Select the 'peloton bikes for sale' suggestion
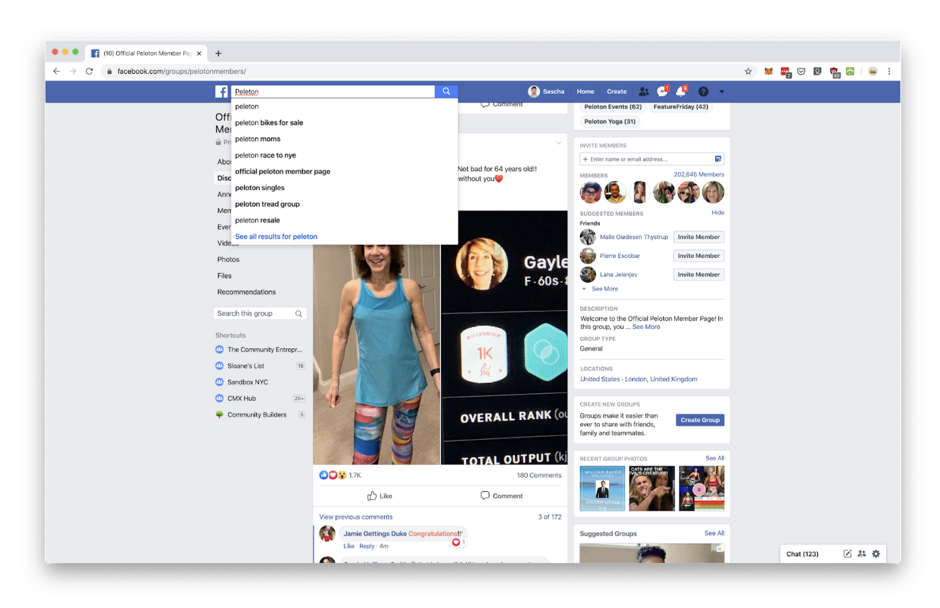Viewport: 940px width, 608px height. click(x=344, y=123)
